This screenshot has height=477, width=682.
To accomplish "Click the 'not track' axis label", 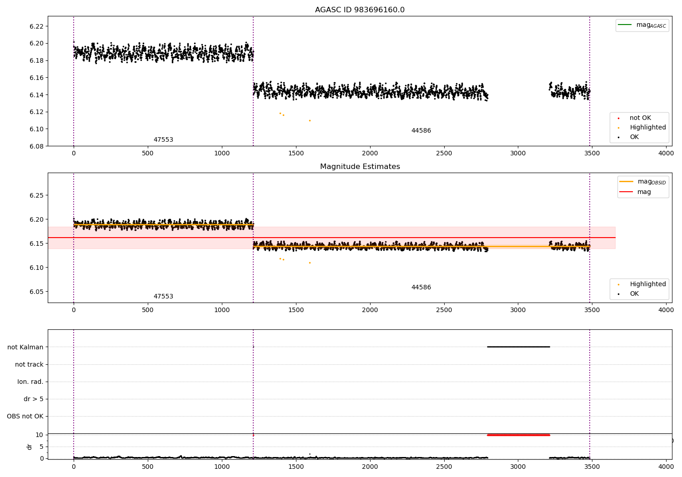I will [x=29, y=364].
